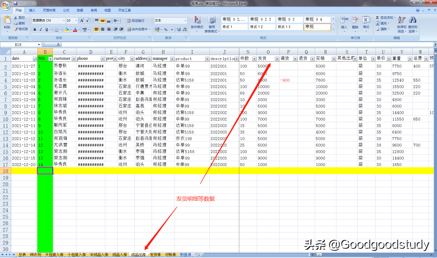Viewport: 437px width, 258px height.
Task: Toggle center horizontal alignment
Action: point(103,29)
